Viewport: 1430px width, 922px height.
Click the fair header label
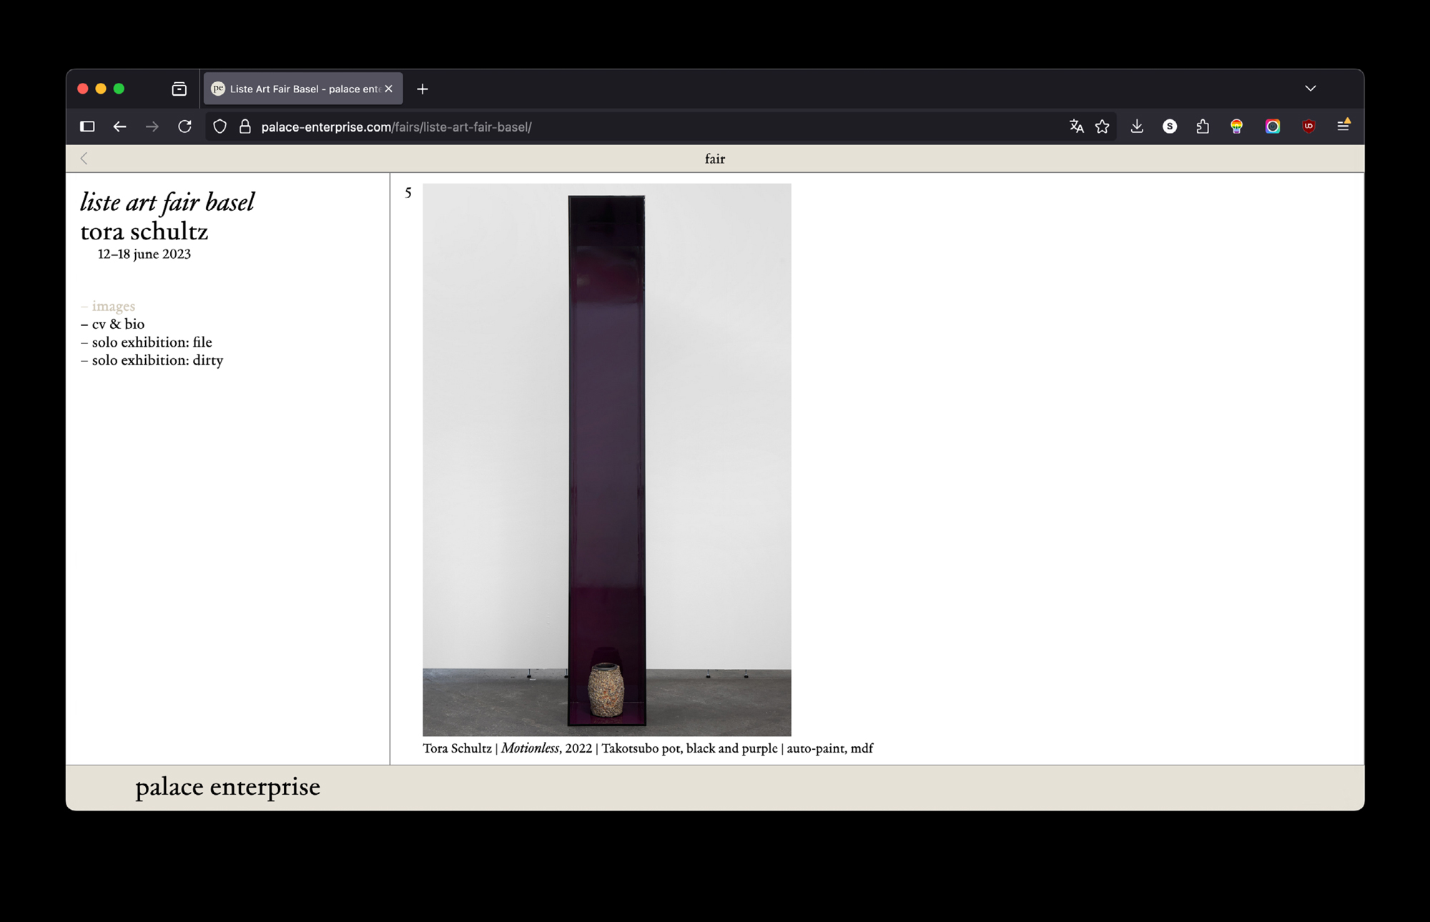click(715, 159)
